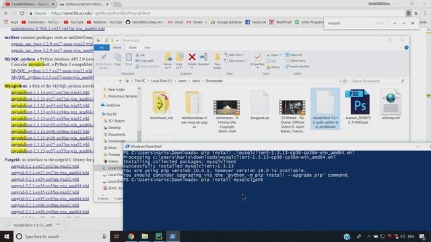Screen dimensions: 431x242
Task: Click Local Disk (C:) in the breadcrumb
Action: click(x=162, y=81)
